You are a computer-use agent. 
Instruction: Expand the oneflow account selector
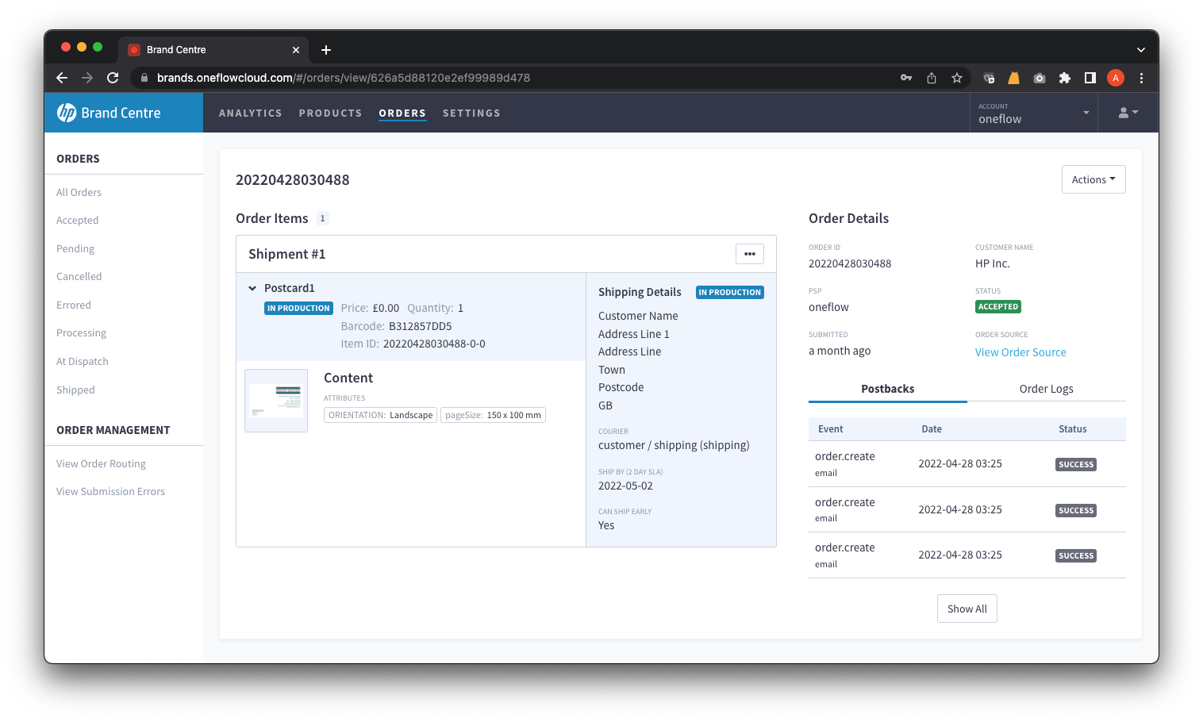(1032, 113)
